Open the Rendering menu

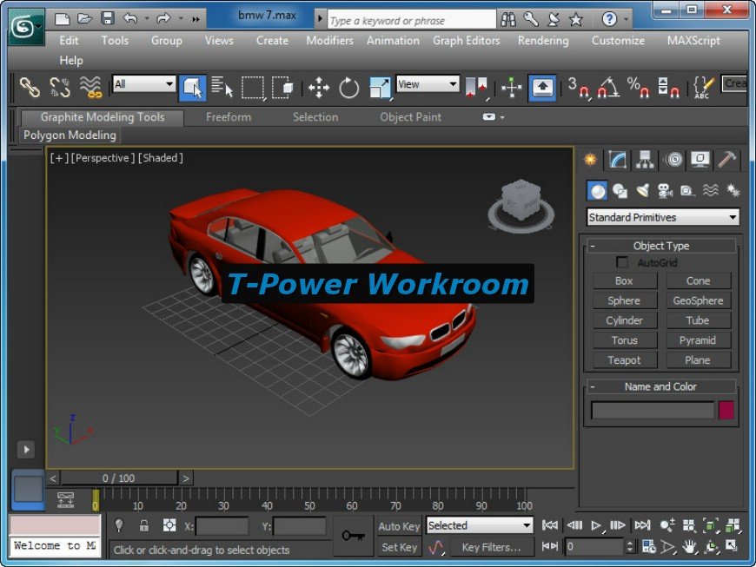[543, 41]
